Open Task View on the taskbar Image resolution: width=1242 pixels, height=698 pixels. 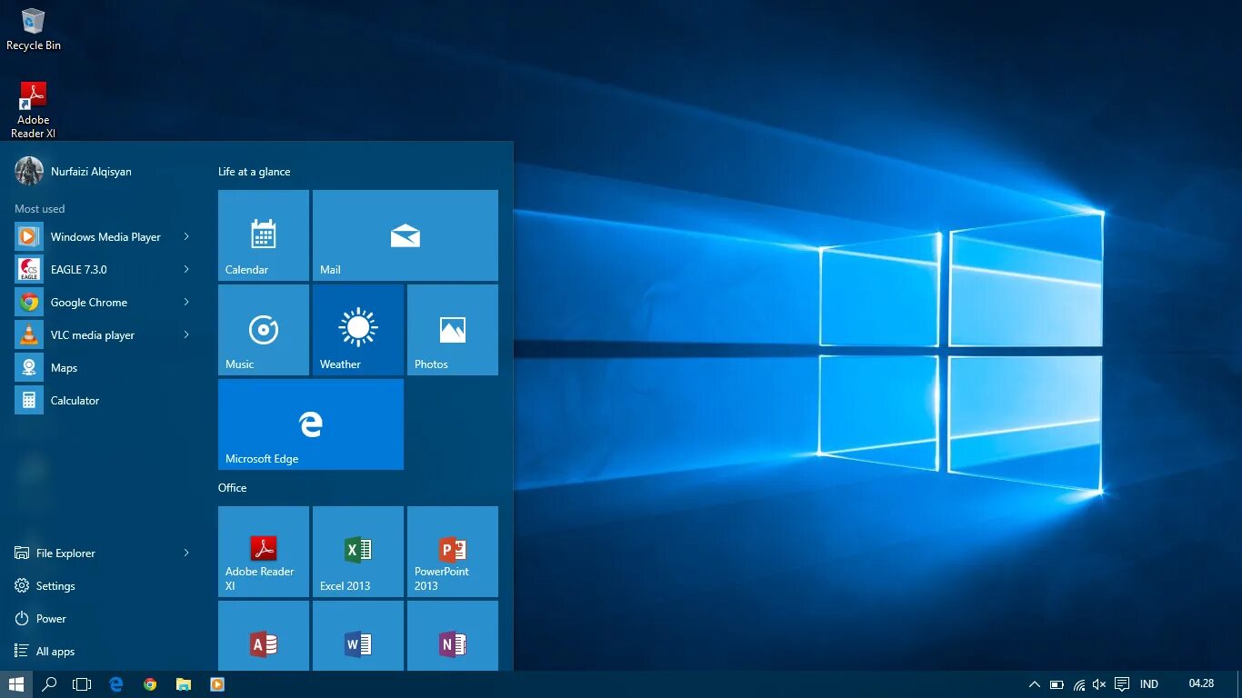[x=82, y=684]
